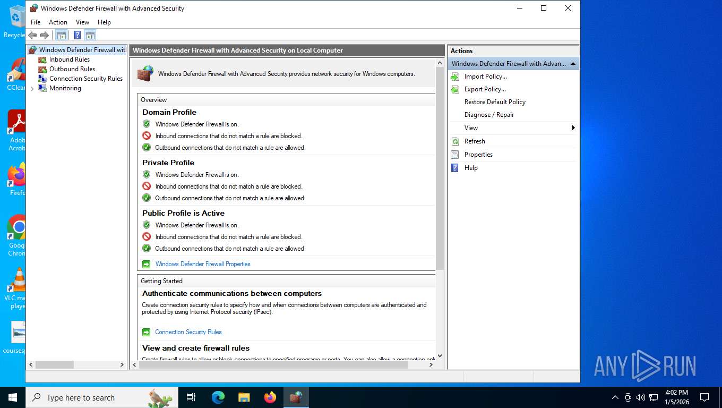Viewport: 722px width, 408px height.
Task: Click the firewall root node icon in tree
Action: 33,50
